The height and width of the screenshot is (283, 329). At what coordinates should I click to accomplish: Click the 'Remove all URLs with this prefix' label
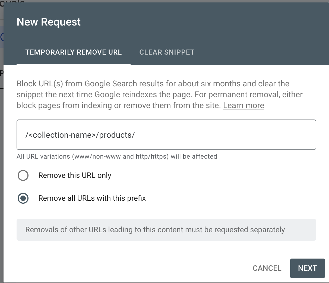[x=92, y=198]
